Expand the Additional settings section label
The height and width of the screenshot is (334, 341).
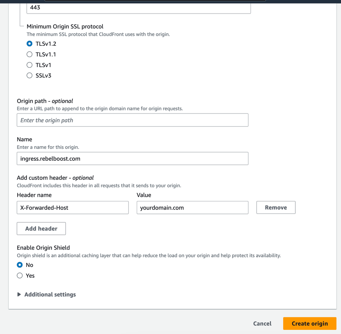(50, 294)
